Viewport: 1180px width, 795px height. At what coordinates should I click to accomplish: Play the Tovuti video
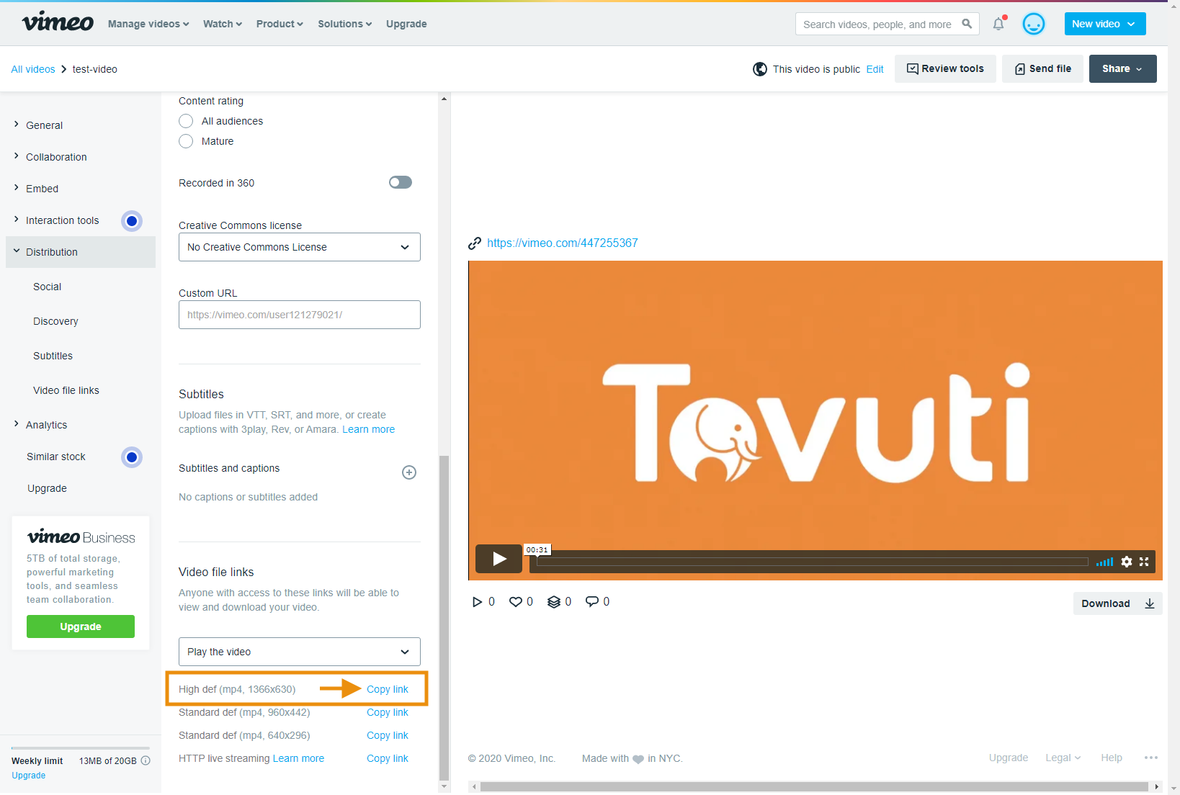pos(499,559)
